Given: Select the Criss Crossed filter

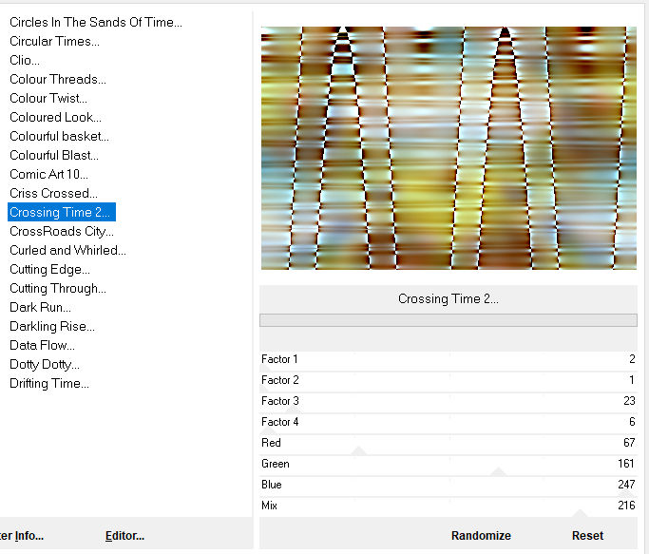Looking at the screenshot, I should click(x=53, y=193).
